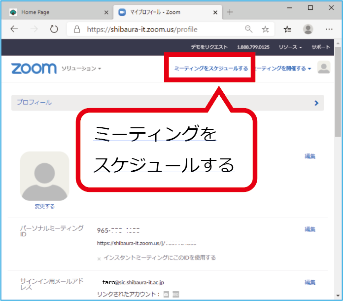The image size is (343, 301).
Task: Click the vertical scrollbar thumb
Action: pyautogui.click(x=338, y=92)
